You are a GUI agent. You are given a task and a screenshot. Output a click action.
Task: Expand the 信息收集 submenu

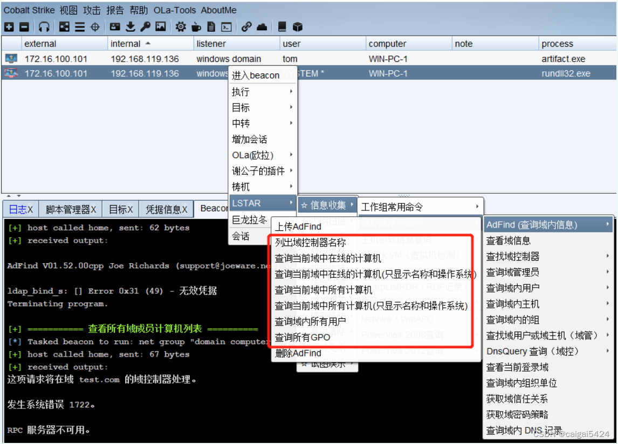(x=327, y=205)
